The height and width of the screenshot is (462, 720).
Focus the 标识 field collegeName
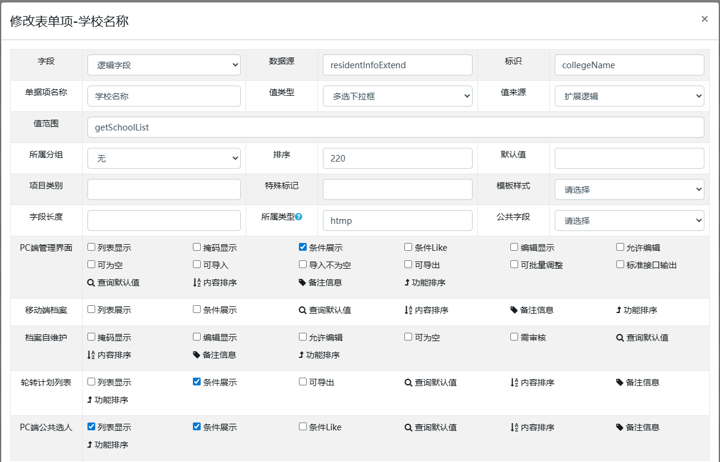coord(630,65)
